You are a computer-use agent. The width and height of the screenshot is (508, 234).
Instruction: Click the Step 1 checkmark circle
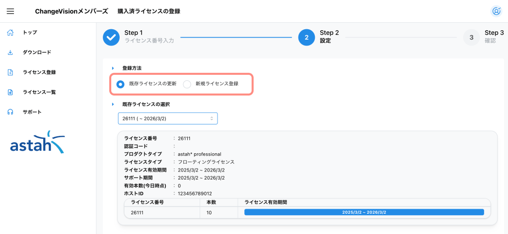coord(111,37)
